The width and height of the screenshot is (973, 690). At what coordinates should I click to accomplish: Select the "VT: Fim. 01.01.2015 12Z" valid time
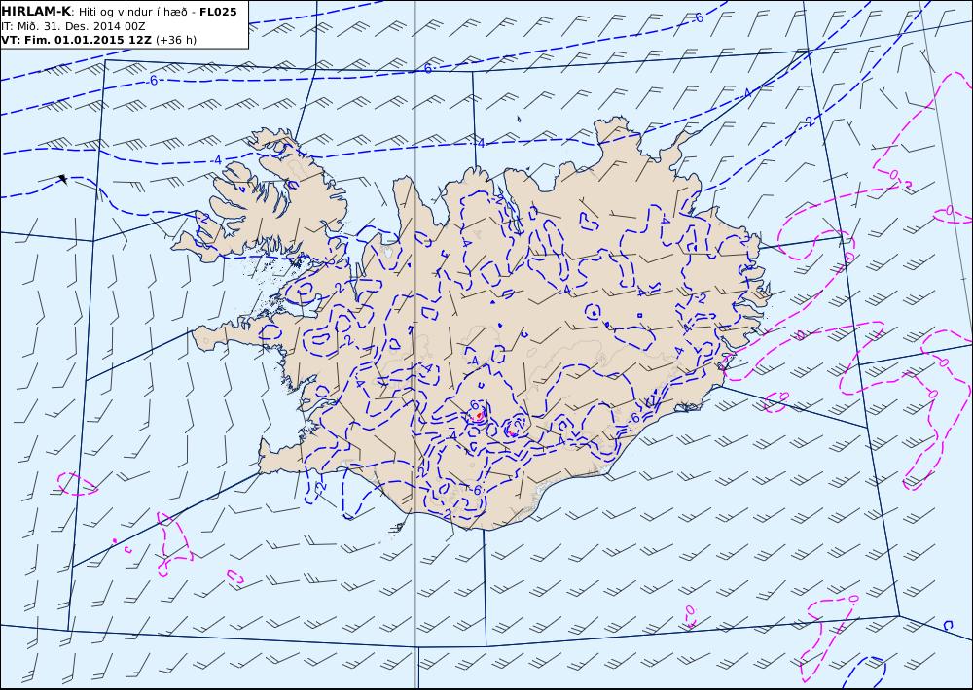point(76,40)
